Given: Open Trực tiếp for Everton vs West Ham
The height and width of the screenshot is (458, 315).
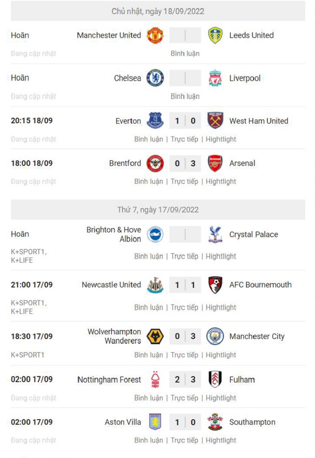Looking at the screenshot, I should point(184,139).
